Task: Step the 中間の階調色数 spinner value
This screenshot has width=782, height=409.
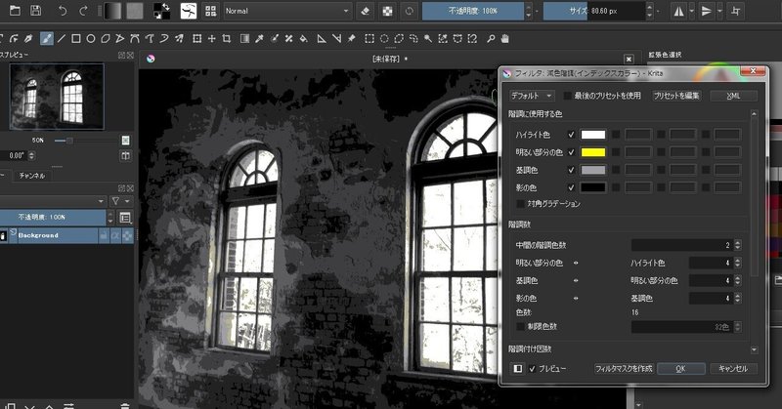Action: coord(738,245)
